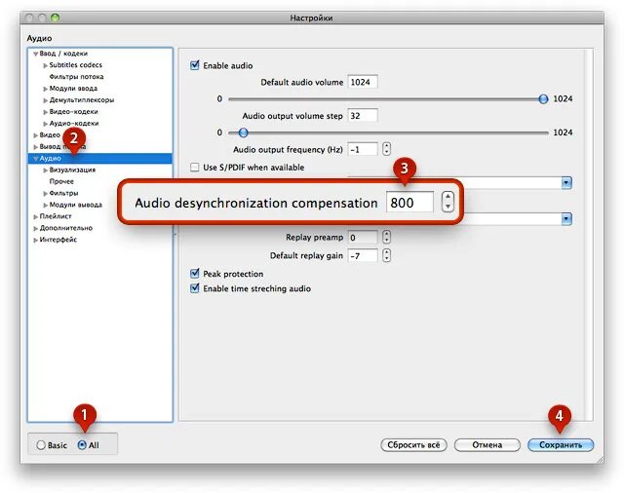The height and width of the screenshot is (493, 624).
Task: Step the Replay preamp stepper
Action: tap(386, 237)
